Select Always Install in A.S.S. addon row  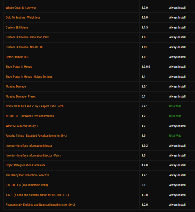(177, 195)
